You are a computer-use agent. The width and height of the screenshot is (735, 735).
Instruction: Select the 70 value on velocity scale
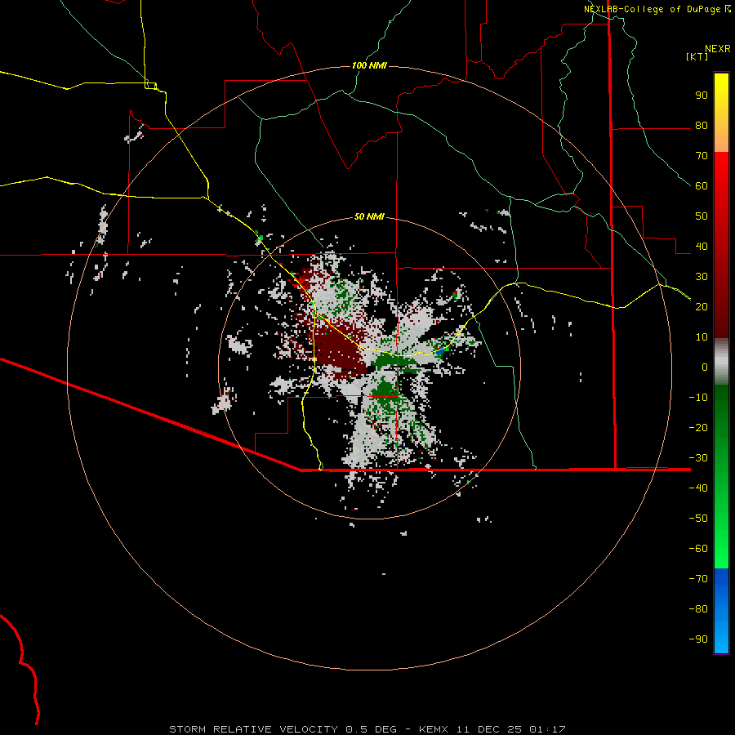[x=702, y=156]
